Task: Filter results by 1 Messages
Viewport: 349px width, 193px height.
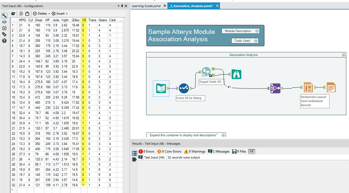Action: (x=219, y=152)
